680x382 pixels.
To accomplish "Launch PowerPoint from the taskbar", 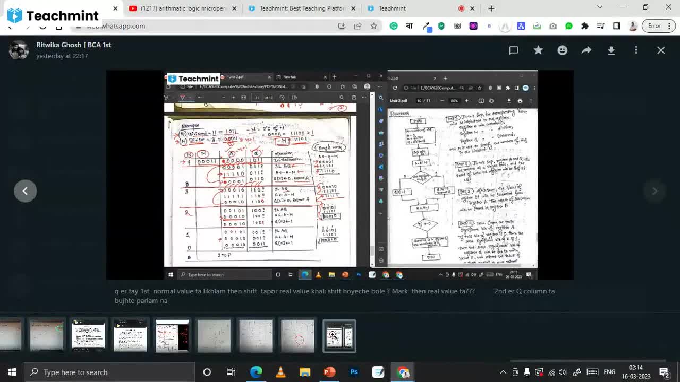I will pyautogui.click(x=329, y=372).
